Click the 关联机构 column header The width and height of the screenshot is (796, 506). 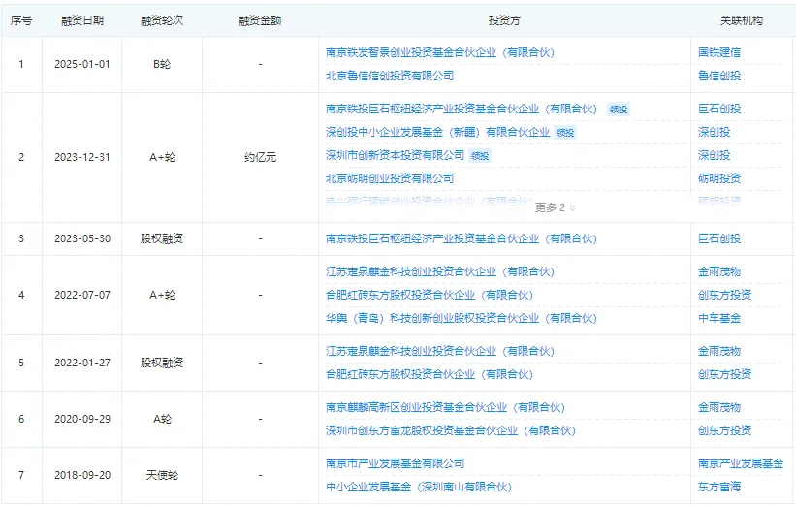(741, 20)
